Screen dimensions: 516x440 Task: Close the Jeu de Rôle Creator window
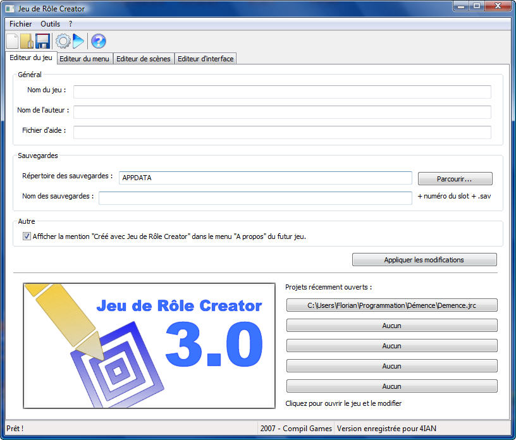(x=498, y=6)
